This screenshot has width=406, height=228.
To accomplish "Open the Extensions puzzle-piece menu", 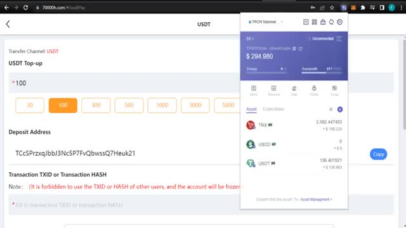I will (363, 8).
